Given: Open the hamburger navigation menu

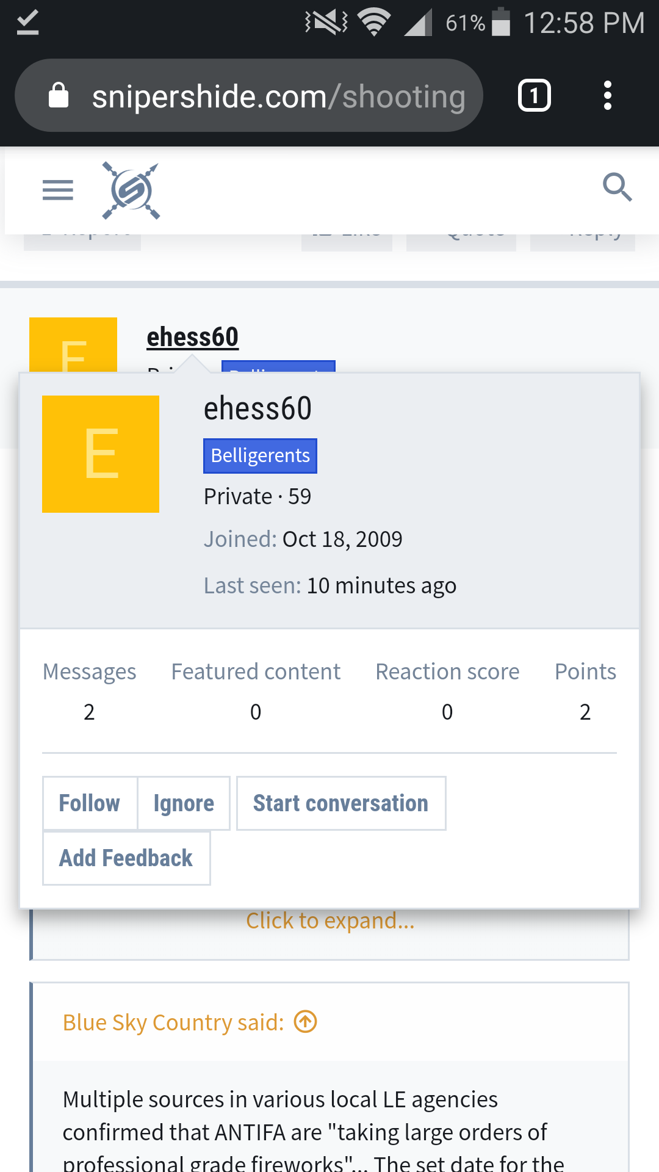Looking at the screenshot, I should point(58,190).
